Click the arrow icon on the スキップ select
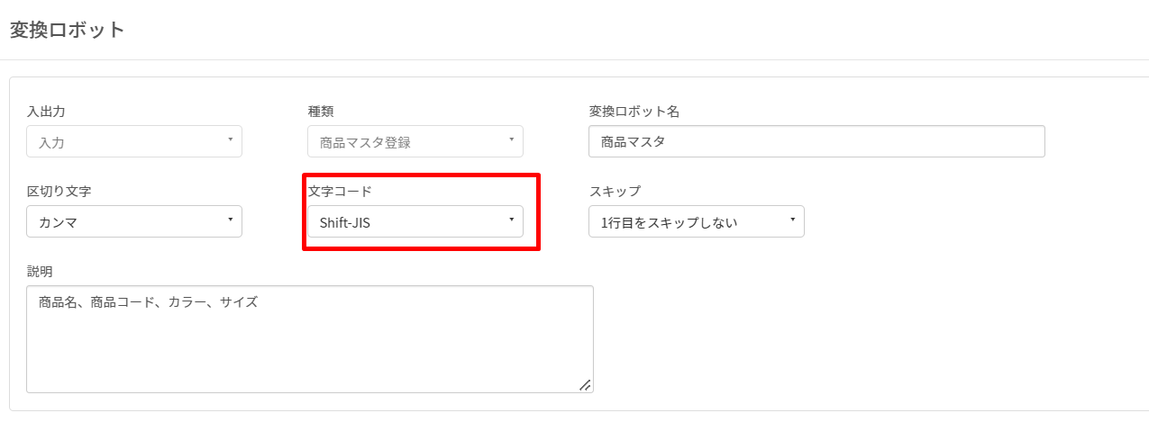The image size is (1149, 431). coord(792,220)
